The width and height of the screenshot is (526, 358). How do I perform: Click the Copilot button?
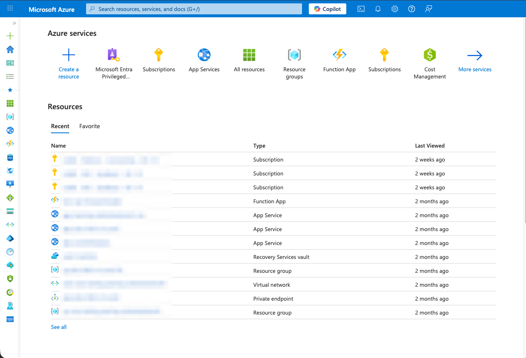(327, 9)
